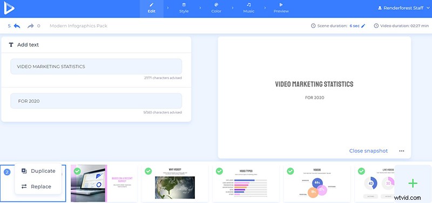
Task: Click the FOR 2020 text field
Action: (96, 101)
